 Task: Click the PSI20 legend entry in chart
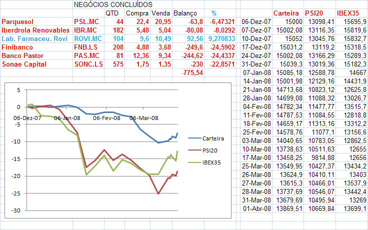(x=203, y=150)
